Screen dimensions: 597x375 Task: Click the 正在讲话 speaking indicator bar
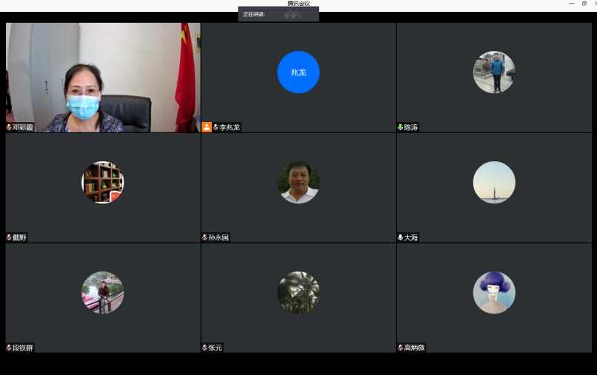coord(279,14)
